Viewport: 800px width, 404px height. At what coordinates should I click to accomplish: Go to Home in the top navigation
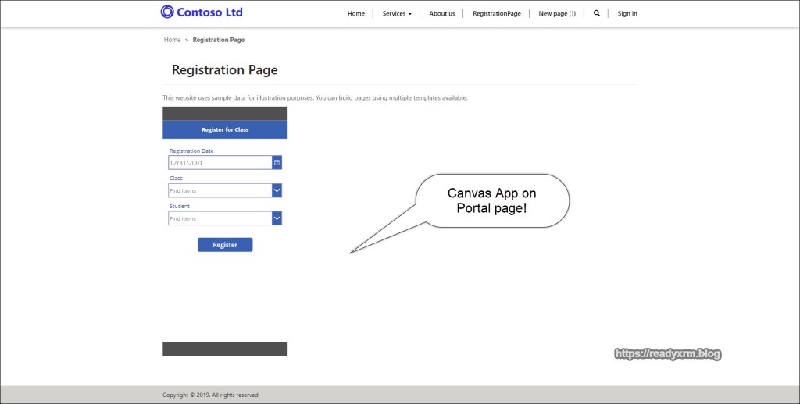[x=355, y=13]
